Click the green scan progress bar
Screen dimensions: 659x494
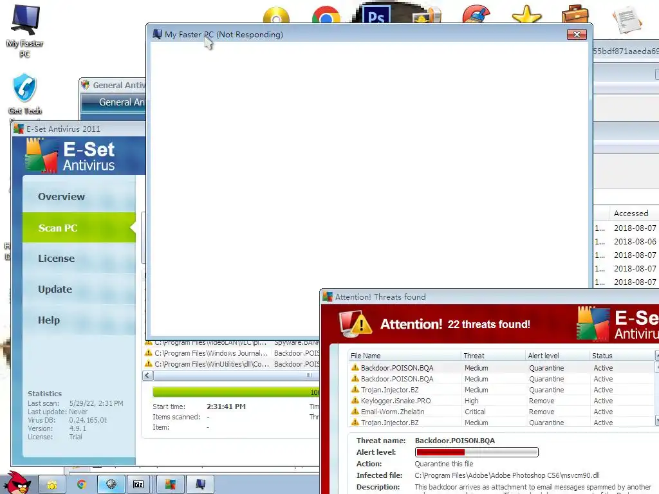236,392
